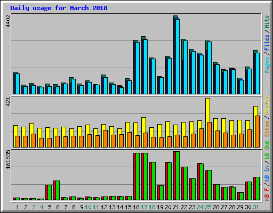This screenshot has width=273, height=213.
Task: Click the tallest cyan pages bar for day 21
Action: pyautogui.click(x=178, y=57)
